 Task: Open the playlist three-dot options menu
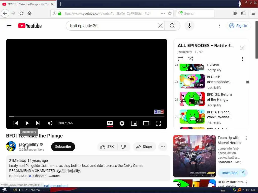[242, 59]
